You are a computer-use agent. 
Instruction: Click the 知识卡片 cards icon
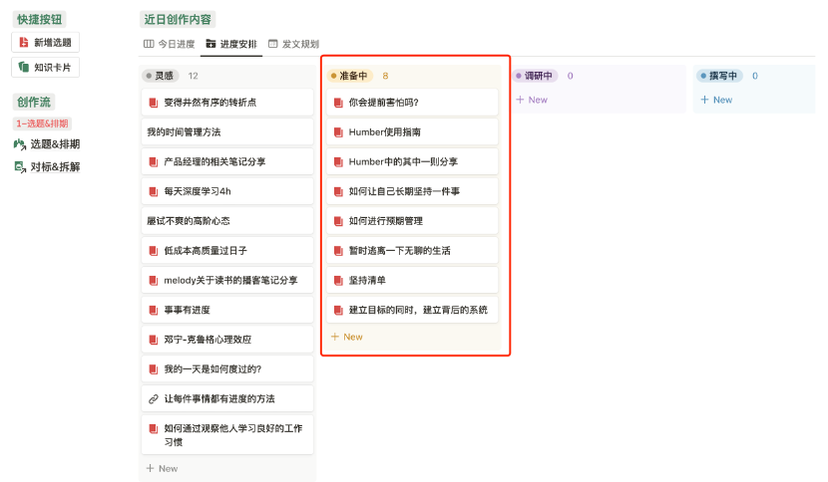[24, 67]
